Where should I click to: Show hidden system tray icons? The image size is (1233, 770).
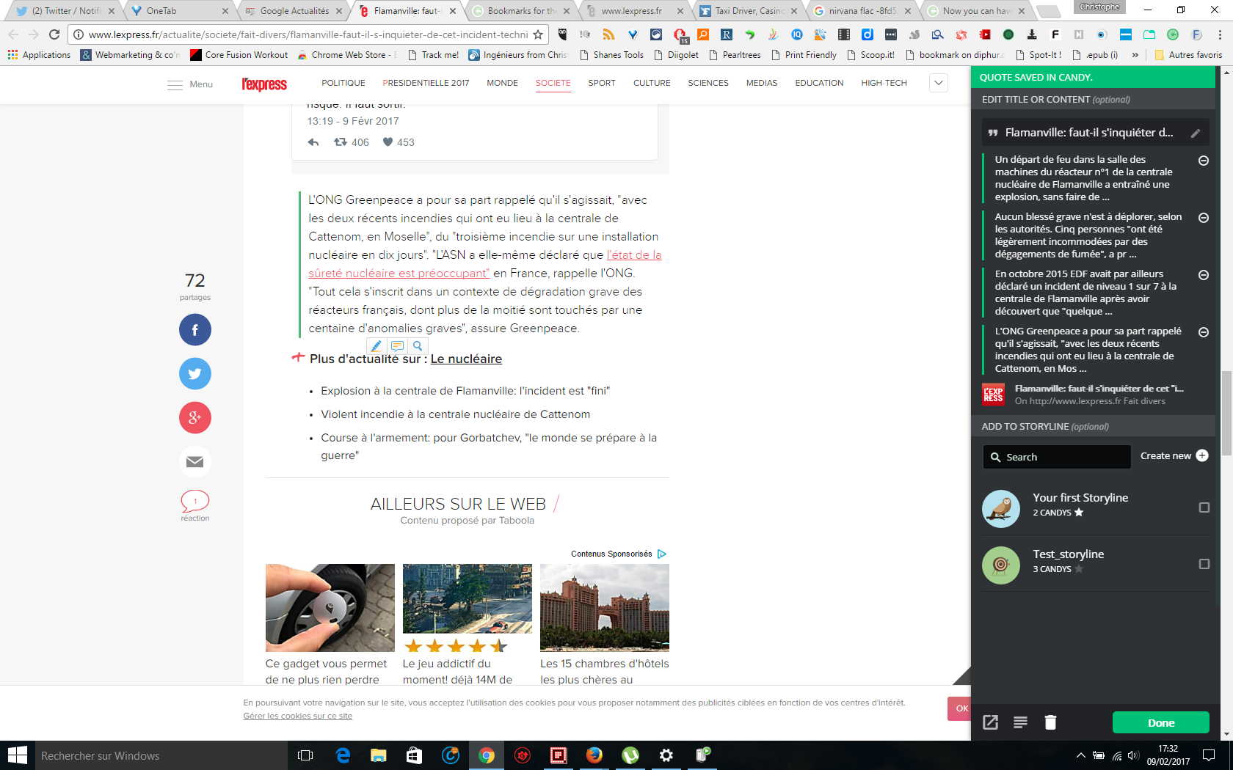[1080, 755]
